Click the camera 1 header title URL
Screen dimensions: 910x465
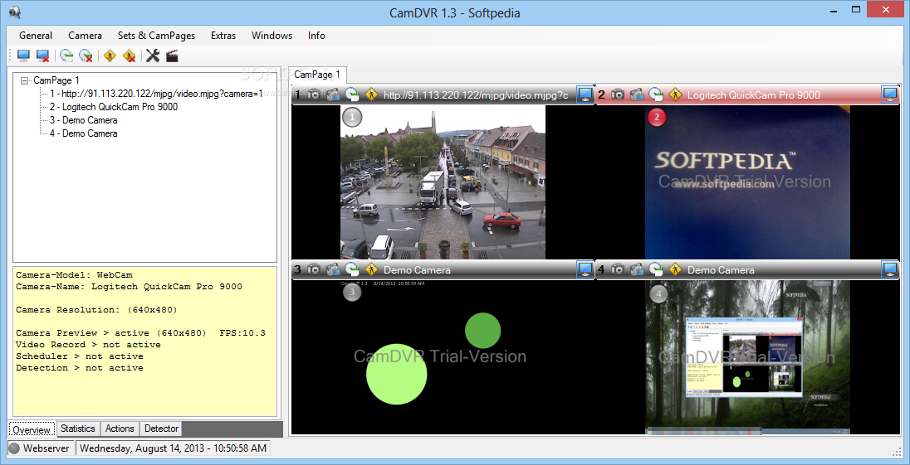pyautogui.click(x=476, y=95)
